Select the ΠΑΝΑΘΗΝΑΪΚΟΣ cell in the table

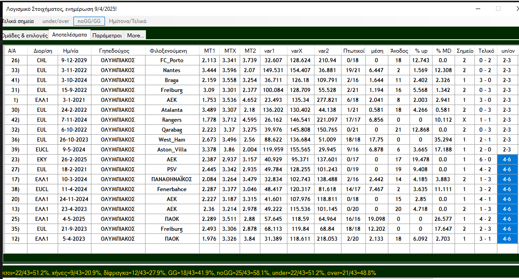[x=172, y=179]
